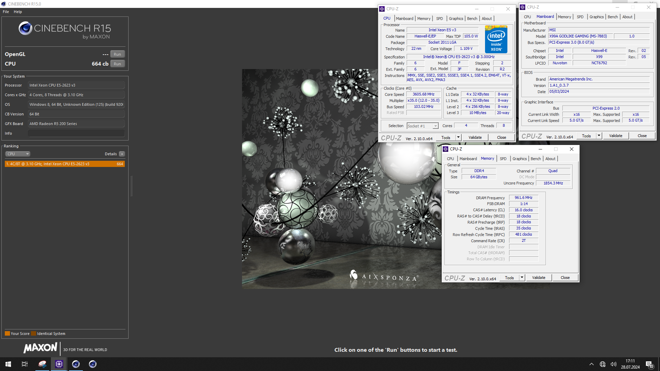Open Graphics tab in CPU window
Image resolution: width=660 pixels, height=371 pixels.
tap(456, 19)
